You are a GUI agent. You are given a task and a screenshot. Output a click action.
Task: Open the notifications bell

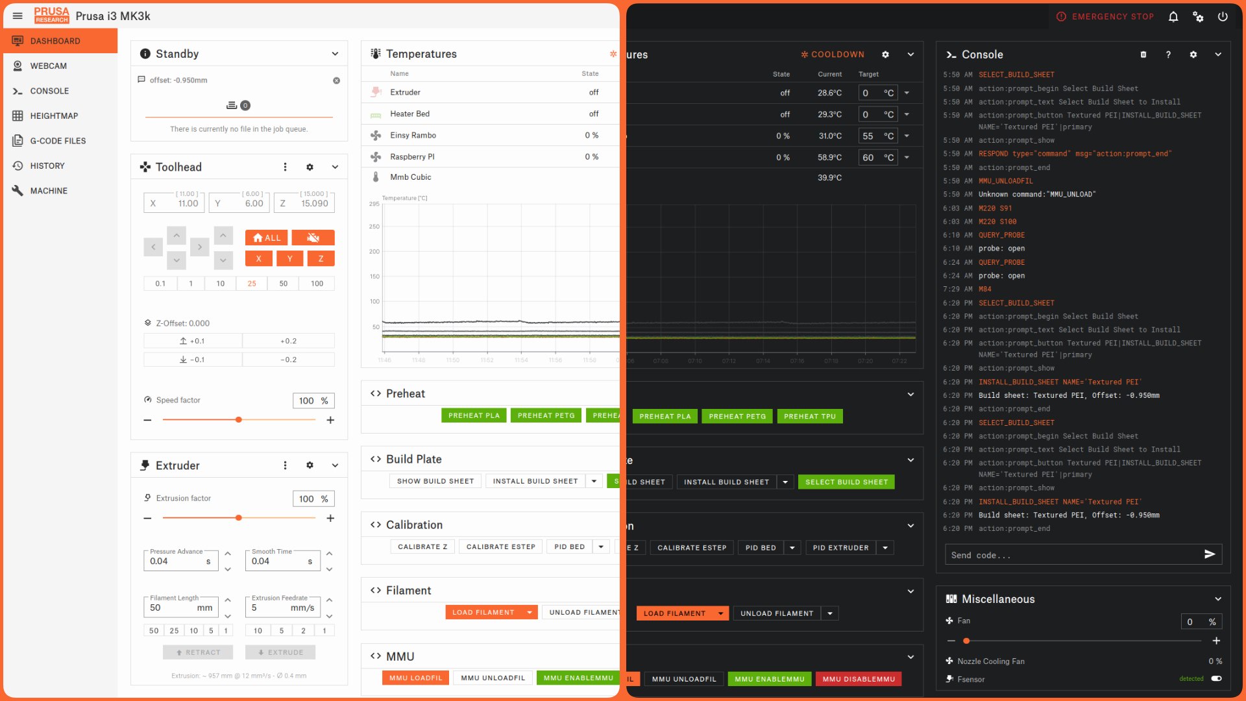[1173, 17]
